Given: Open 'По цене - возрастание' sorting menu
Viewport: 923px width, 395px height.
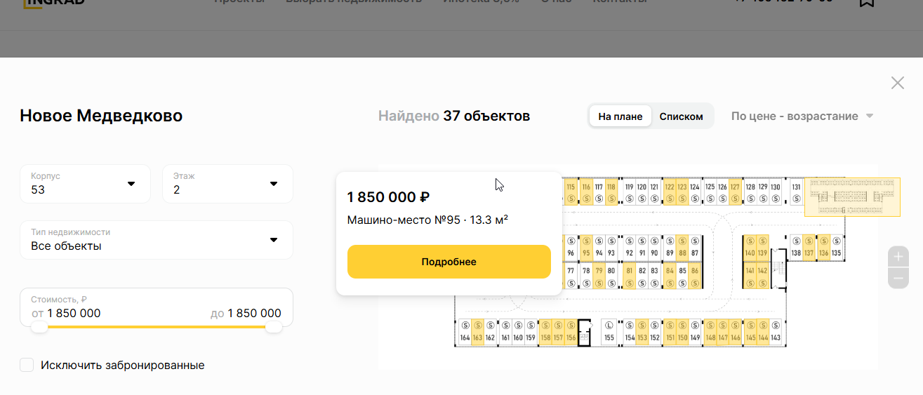Looking at the screenshot, I should [x=802, y=116].
